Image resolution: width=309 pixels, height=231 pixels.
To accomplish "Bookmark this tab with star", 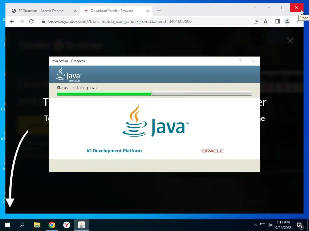I will pyautogui.click(x=266, y=21).
